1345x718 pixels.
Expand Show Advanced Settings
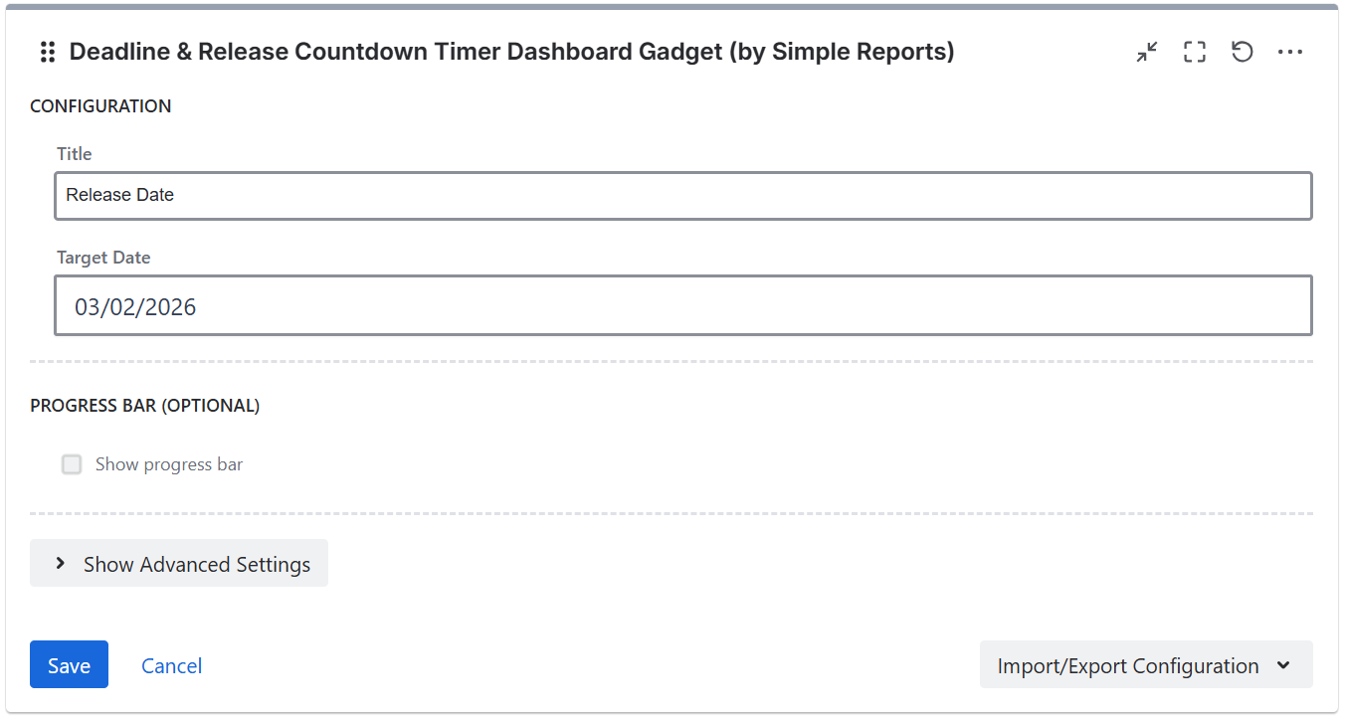(196, 564)
